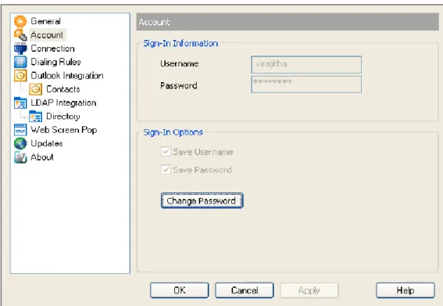Open the Connection settings page
Viewport: 443px width, 306px height.
click(52, 49)
